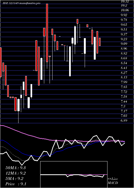
Task: Click the 50MA : 9.3 label
Action: (x=16, y=168)
